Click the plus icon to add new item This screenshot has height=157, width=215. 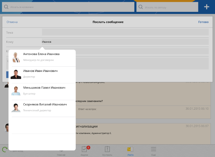click(x=206, y=7)
